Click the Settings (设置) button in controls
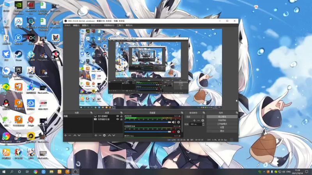This screenshot has height=175, width=312. tap(222, 128)
